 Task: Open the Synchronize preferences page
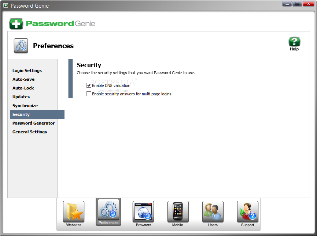25,106
